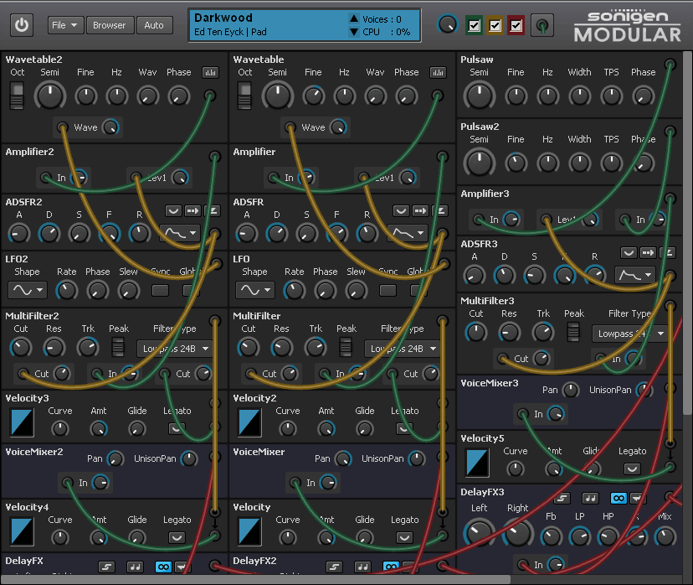Open the File menu
This screenshot has width=693, height=585.
point(65,24)
